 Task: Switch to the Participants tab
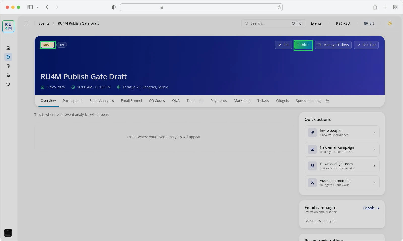(x=73, y=101)
